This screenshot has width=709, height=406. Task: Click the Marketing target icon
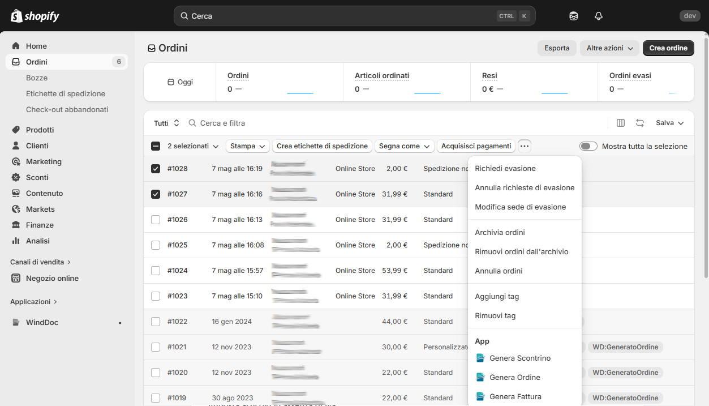pyautogui.click(x=16, y=161)
